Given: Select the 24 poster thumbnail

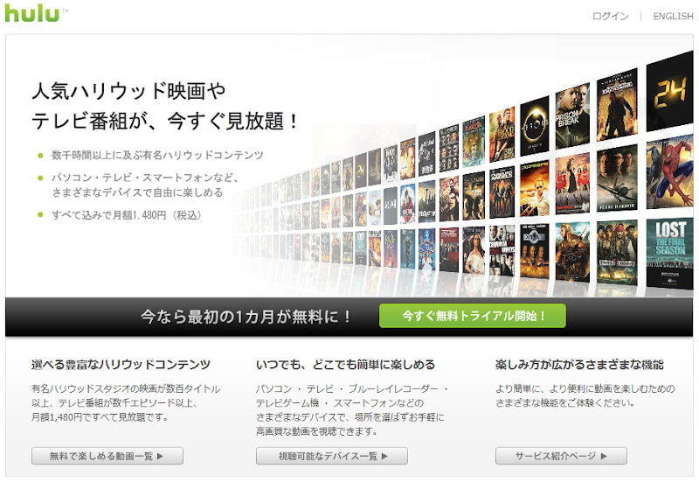Looking at the screenshot, I should tap(669, 93).
